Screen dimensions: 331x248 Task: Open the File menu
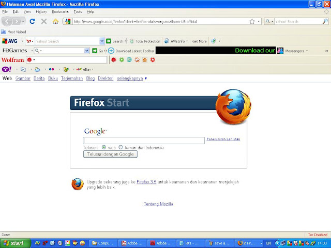[x=5, y=12]
